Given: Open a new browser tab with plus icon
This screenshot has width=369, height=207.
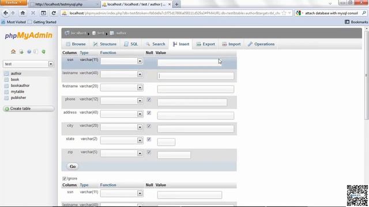Looking at the screenshot, I should (x=176, y=4).
